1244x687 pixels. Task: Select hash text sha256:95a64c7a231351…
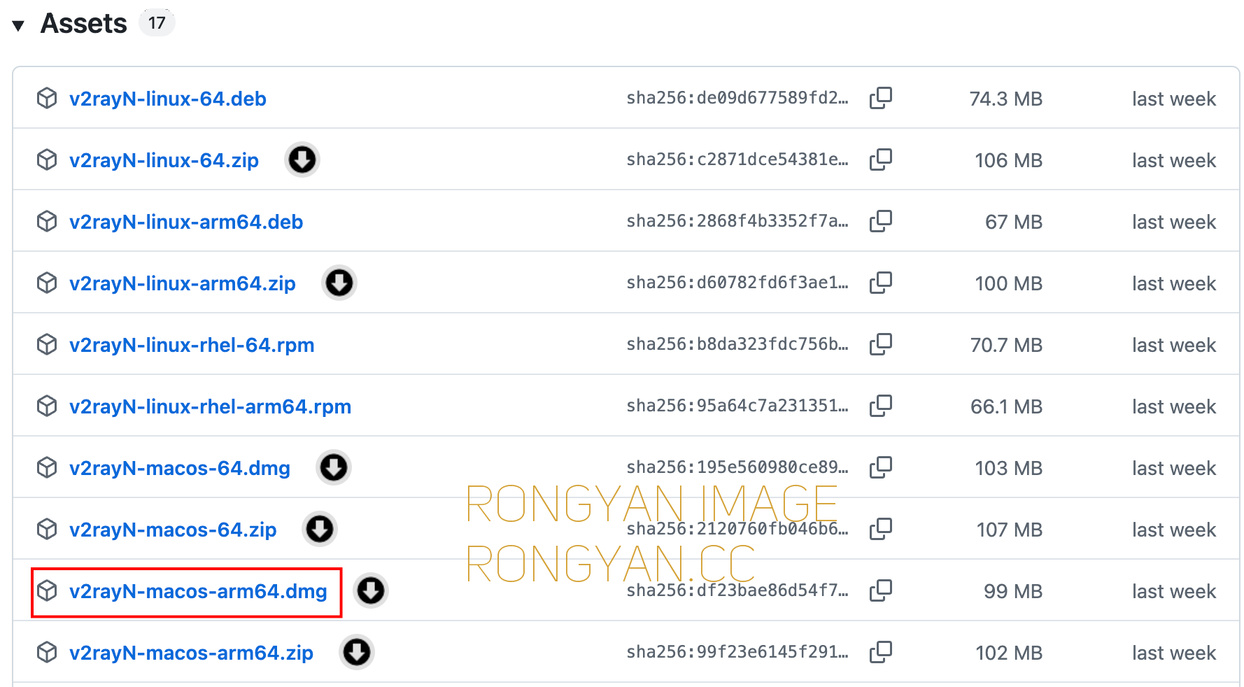click(737, 406)
